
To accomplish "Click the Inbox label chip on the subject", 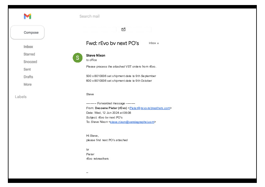I will click(x=152, y=43).
